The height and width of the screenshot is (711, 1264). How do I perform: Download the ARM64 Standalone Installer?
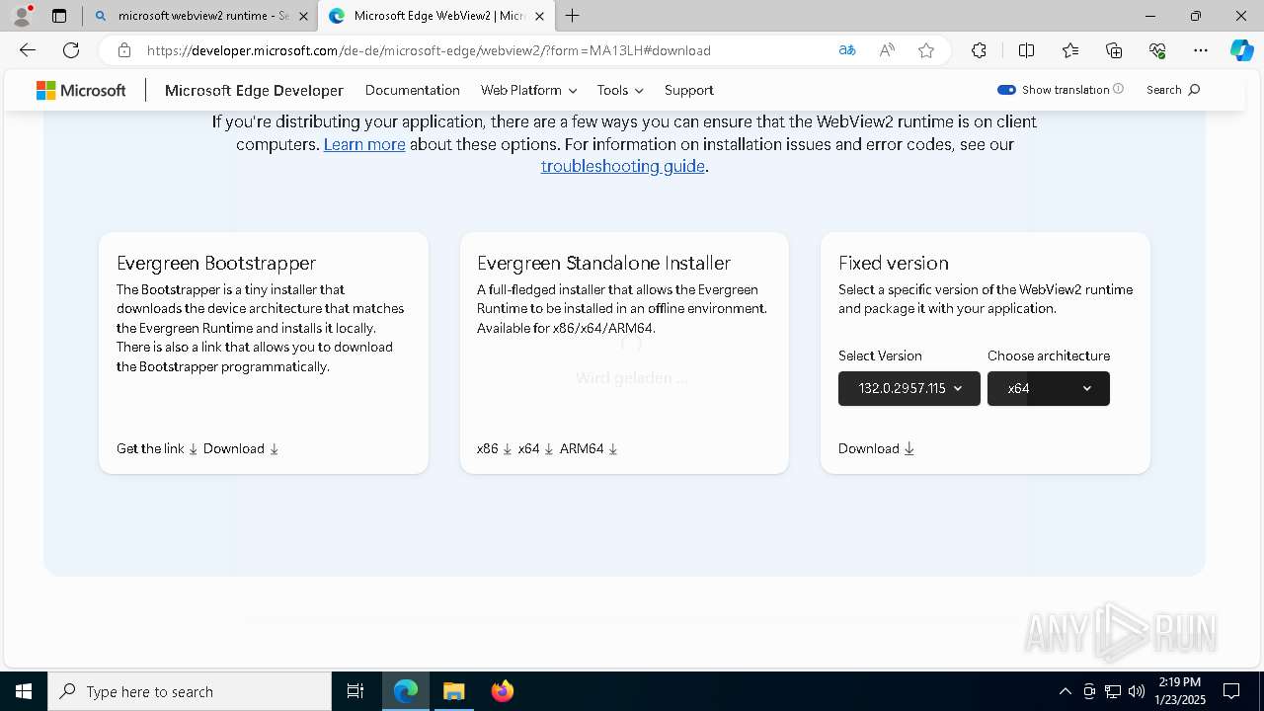click(x=589, y=448)
